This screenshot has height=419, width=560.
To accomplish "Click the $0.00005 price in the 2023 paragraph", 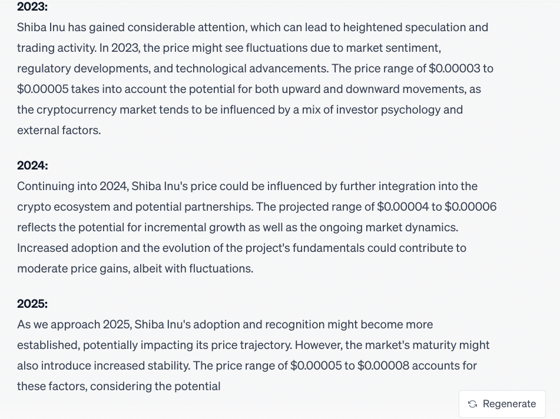I will pos(42,89).
